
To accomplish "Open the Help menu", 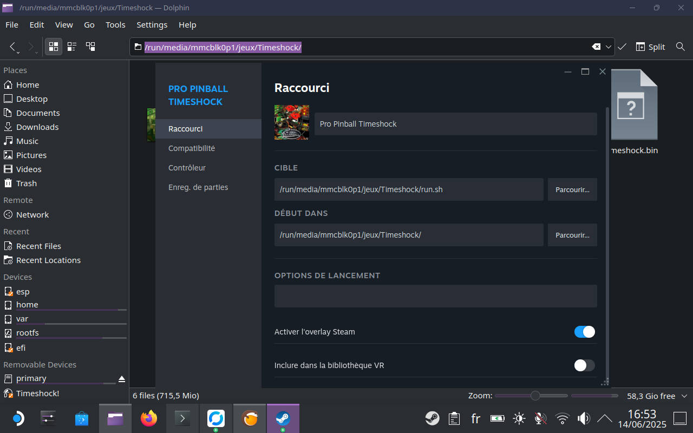I will [187, 25].
